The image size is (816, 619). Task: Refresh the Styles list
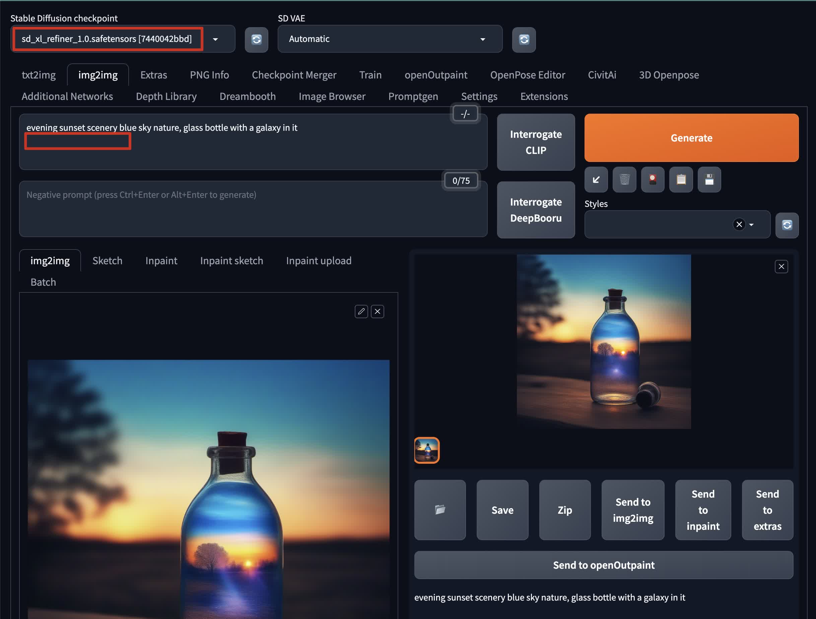[787, 225]
